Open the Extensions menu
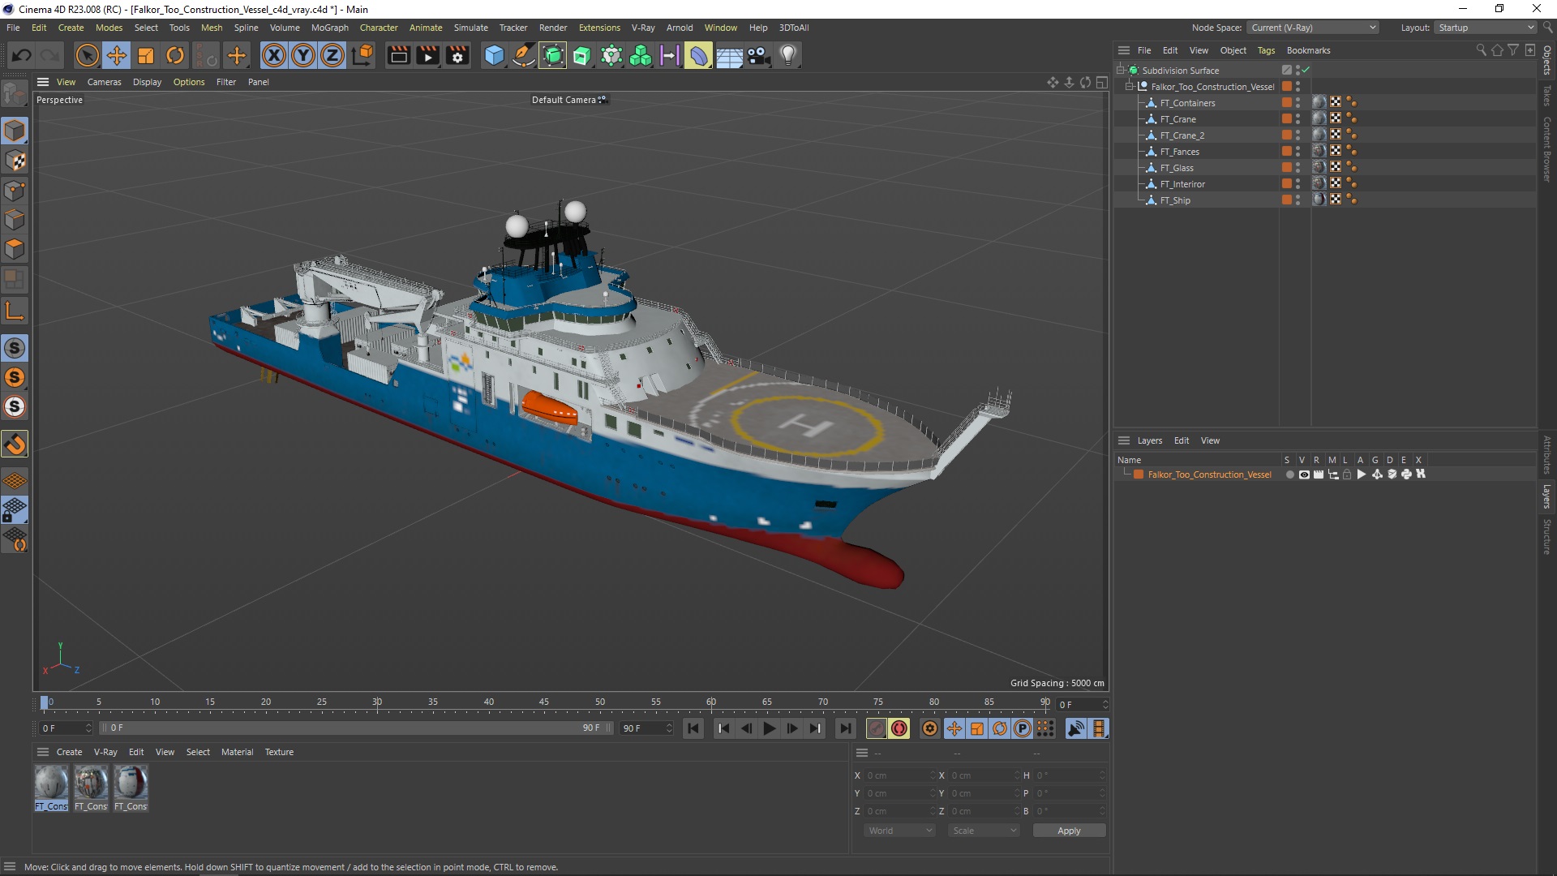This screenshot has width=1557, height=876. point(598,27)
